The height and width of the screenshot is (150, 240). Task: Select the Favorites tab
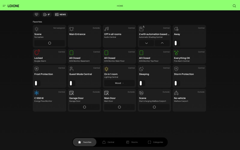tap(85, 142)
